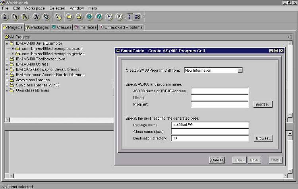Expand IBM Enterprise Access Builder Libraries

coord(7,75)
